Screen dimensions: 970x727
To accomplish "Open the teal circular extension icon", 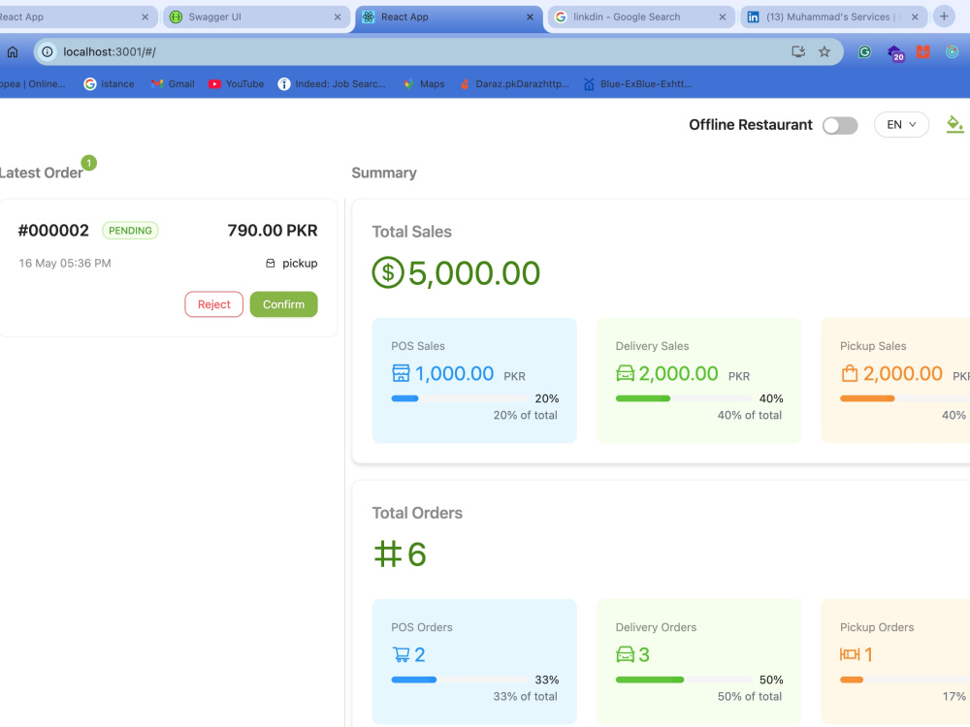I will click(953, 52).
